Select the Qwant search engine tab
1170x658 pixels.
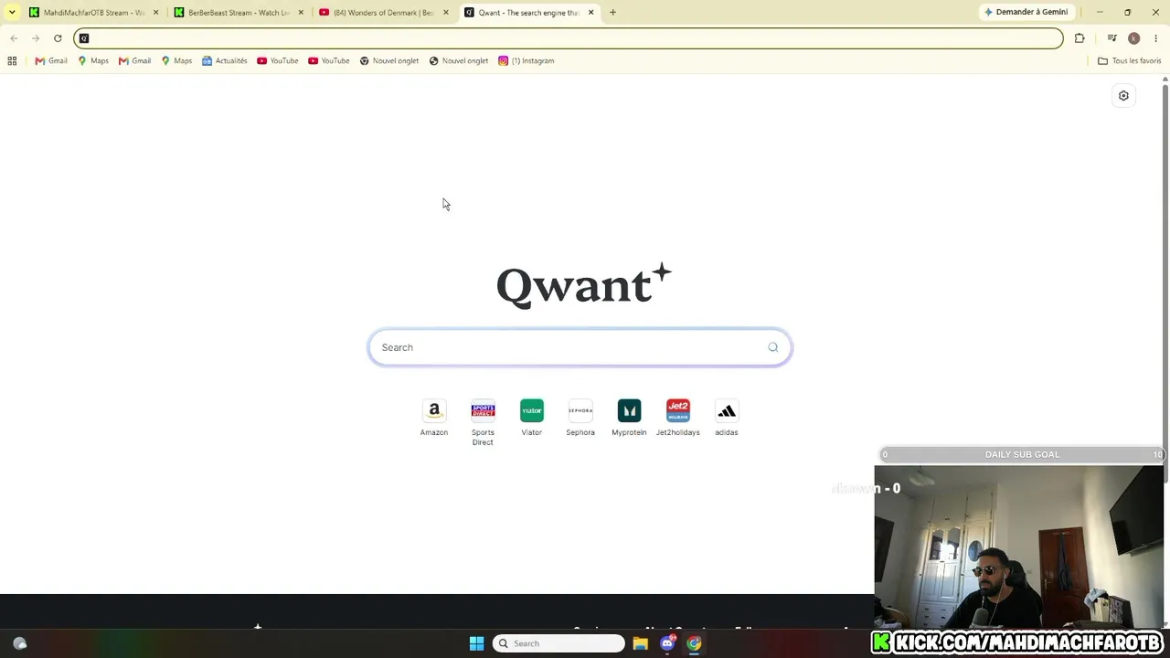click(528, 13)
